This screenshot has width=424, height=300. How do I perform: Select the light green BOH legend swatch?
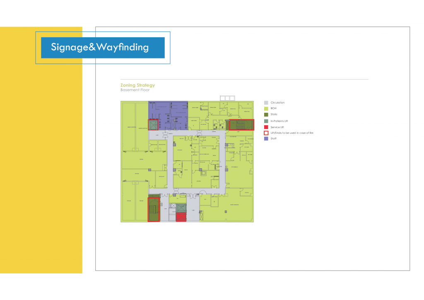[x=266, y=108]
